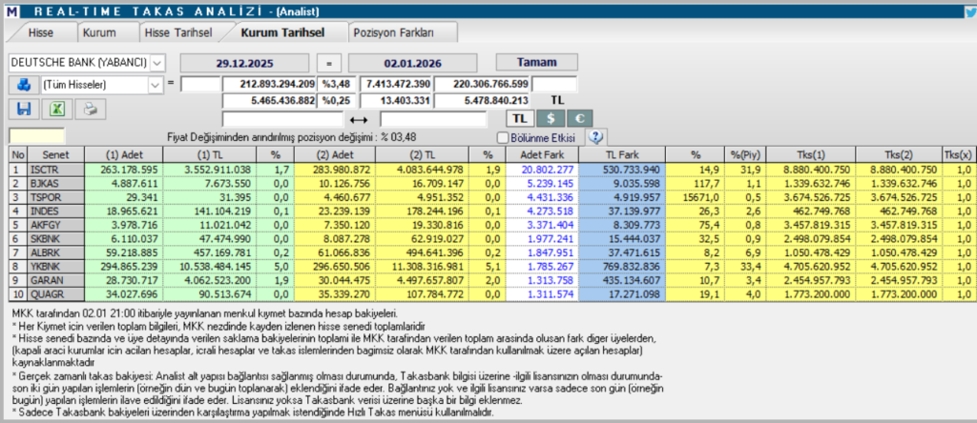
Task: Click the blue group icon beside Tüm Hisseler
Action: 24,85
